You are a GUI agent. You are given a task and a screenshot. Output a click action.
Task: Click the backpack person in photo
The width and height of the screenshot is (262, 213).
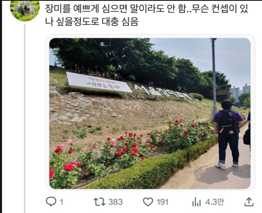[x=228, y=134]
